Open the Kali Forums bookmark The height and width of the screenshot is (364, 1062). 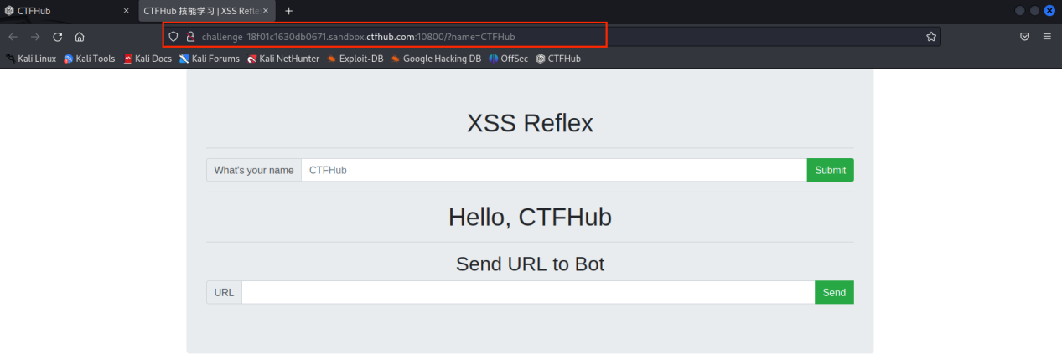210,59
